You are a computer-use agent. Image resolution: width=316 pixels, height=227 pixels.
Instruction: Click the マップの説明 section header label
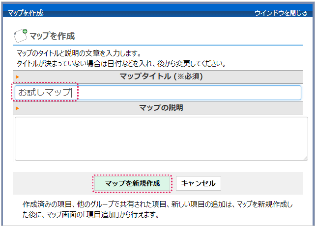161,107
